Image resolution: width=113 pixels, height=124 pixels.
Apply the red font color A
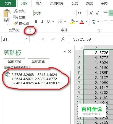point(82,22)
